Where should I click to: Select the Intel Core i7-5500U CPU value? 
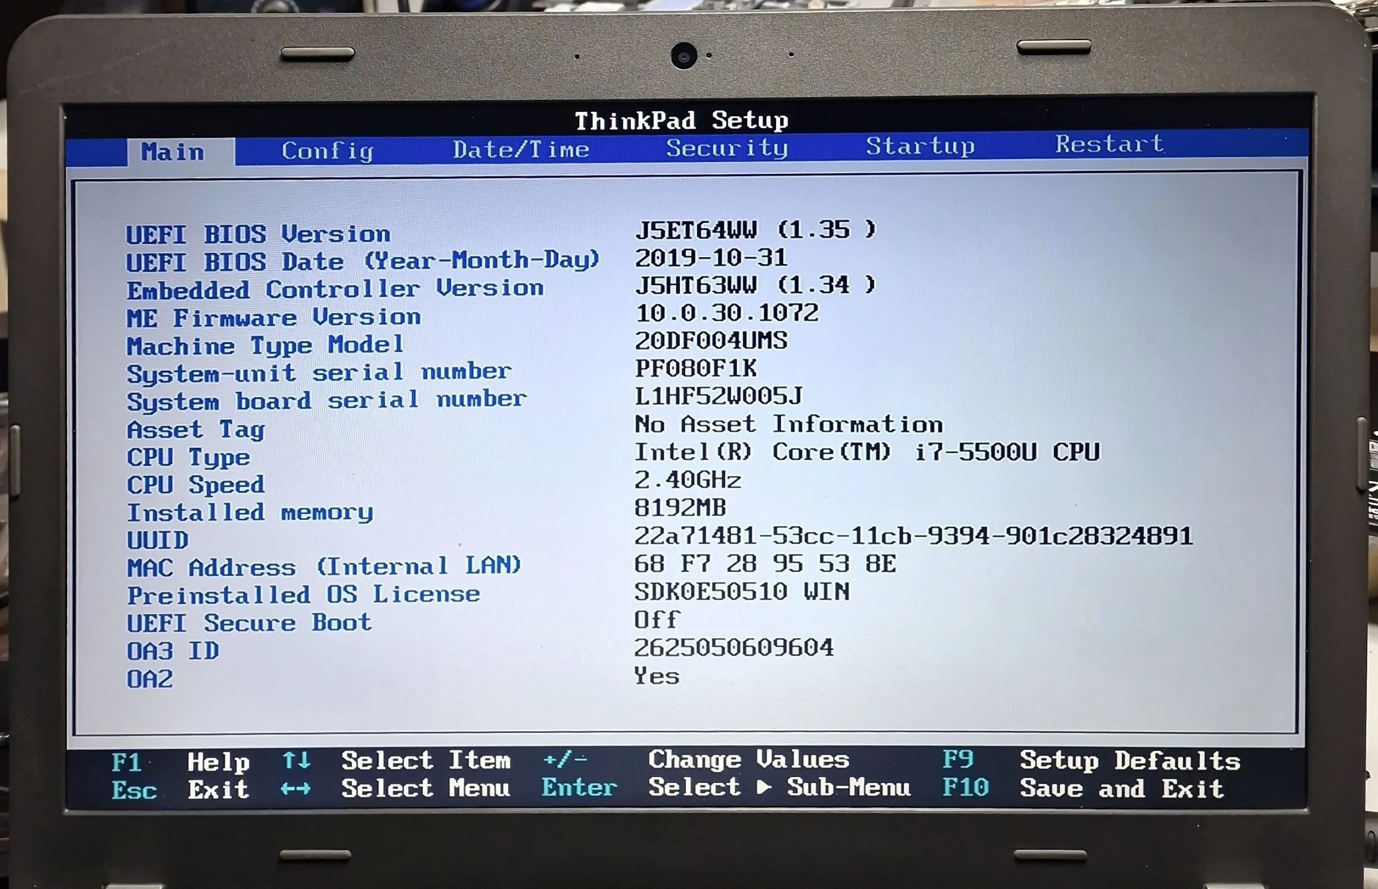[868, 452]
